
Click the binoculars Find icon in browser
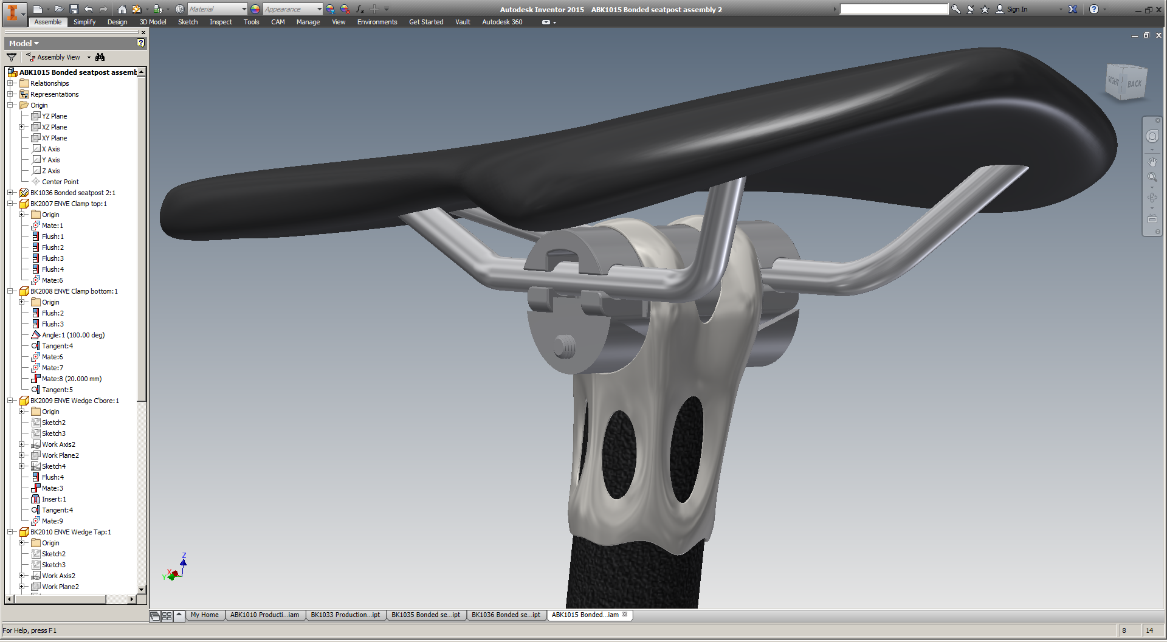coord(100,57)
